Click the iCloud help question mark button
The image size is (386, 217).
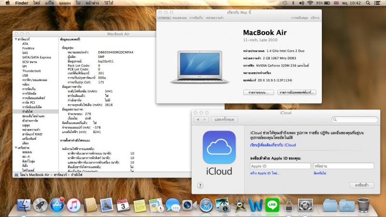200,186
